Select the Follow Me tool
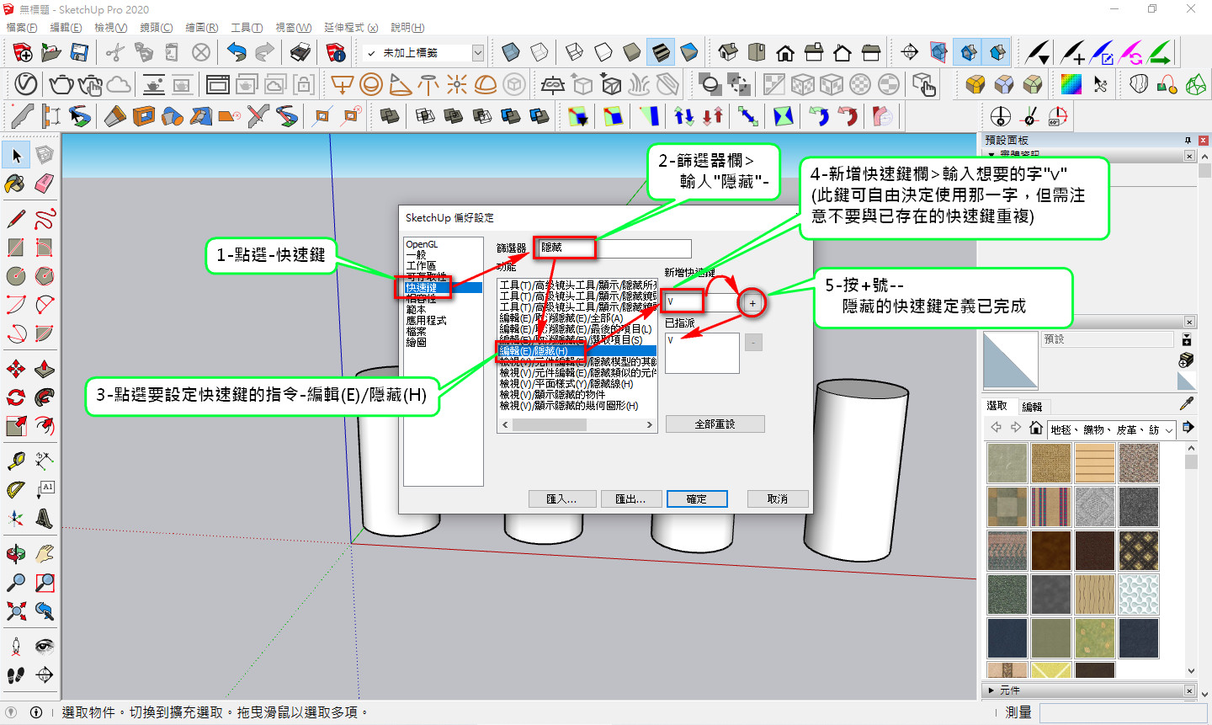Image resolution: width=1212 pixels, height=725 pixels. coord(45,397)
